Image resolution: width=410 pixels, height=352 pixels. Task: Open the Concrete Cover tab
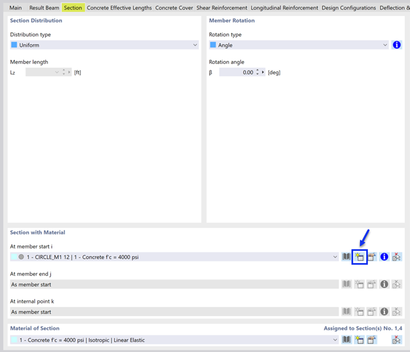pos(174,8)
